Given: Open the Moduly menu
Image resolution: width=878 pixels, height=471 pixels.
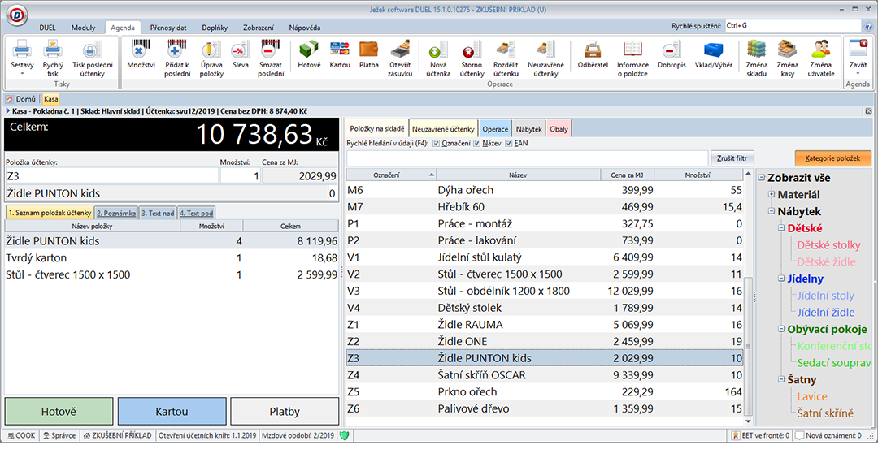Looking at the screenshot, I should (x=83, y=28).
